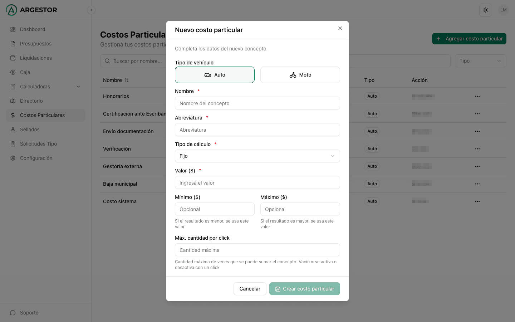Focus the Nombre del concepto field
Image resolution: width=515 pixels, height=322 pixels.
pyautogui.click(x=257, y=103)
